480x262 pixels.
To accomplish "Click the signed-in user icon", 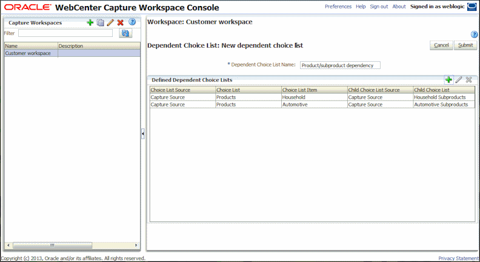I will 472,7.
